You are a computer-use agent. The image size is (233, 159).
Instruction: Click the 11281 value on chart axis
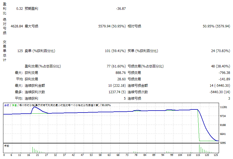coord(224,107)
